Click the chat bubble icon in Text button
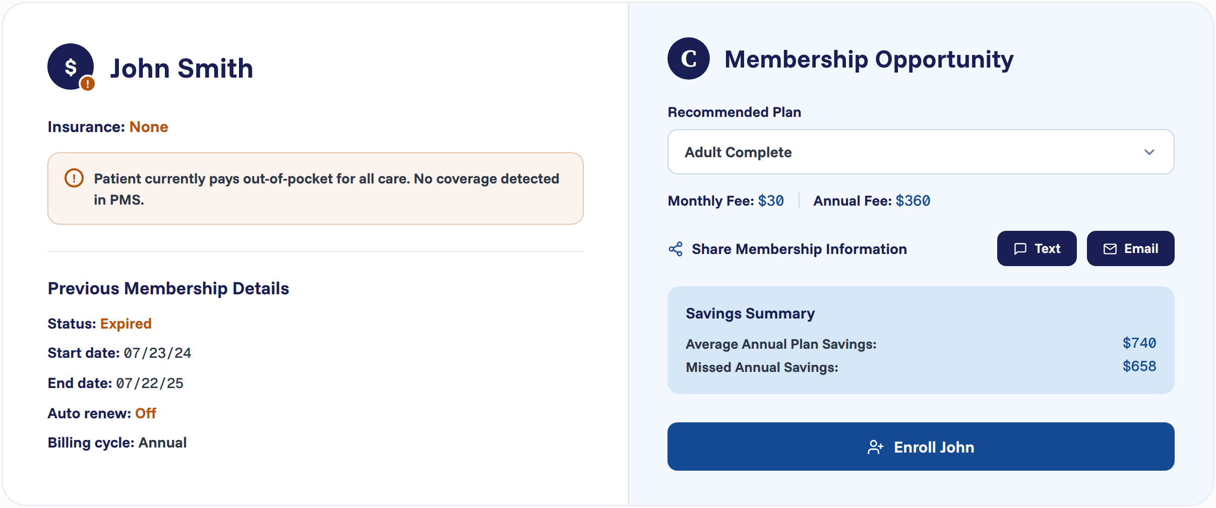 coord(1020,249)
